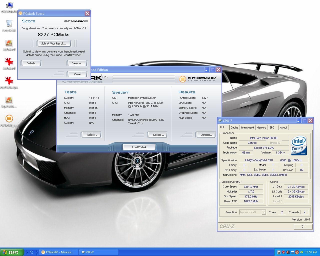Click the System tests count 11 of 11
Viewport: 320px width, 256px height.
click(x=94, y=98)
